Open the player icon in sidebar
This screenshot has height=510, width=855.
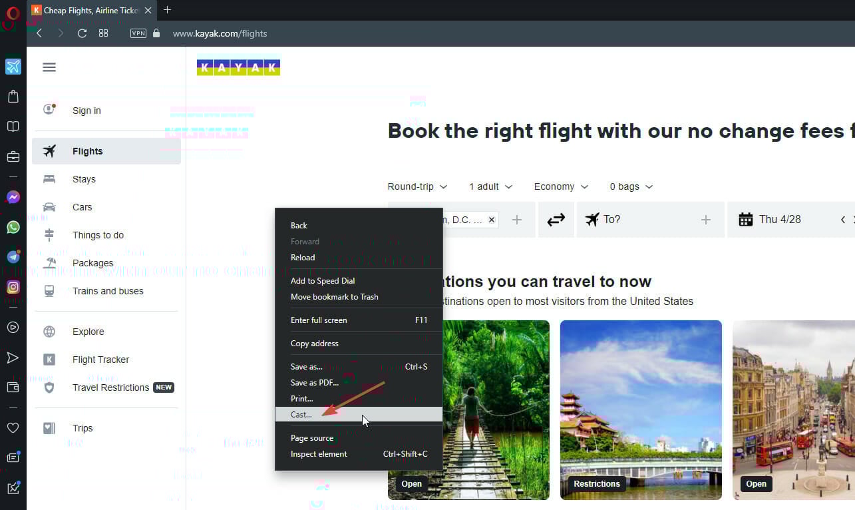[x=13, y=327]
